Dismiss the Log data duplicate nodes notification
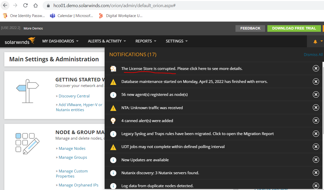 (316, 186)
